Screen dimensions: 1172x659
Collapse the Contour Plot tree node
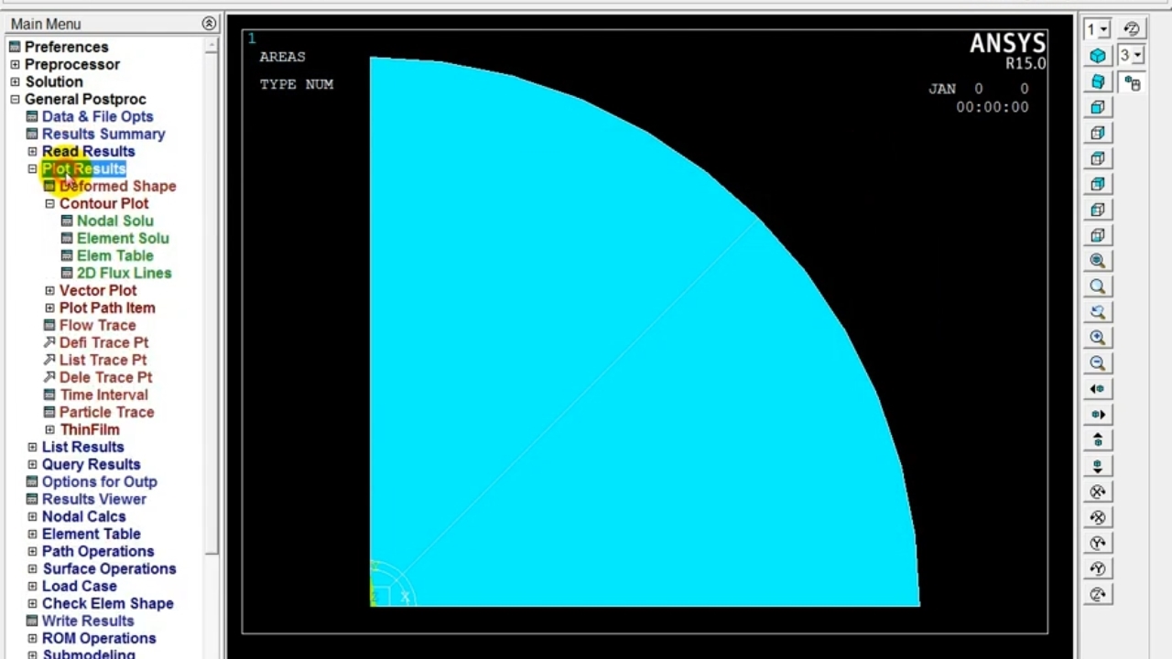click(49, 203)
